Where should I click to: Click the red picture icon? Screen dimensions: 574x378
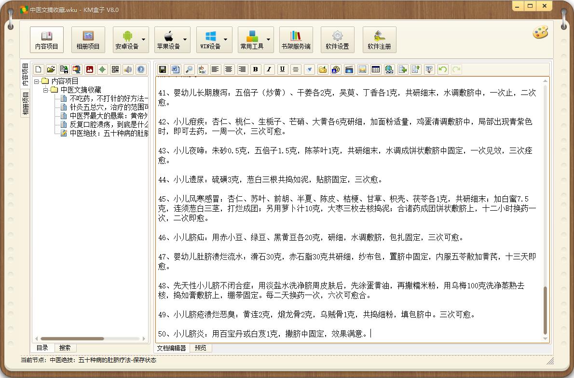pos(90,69)
